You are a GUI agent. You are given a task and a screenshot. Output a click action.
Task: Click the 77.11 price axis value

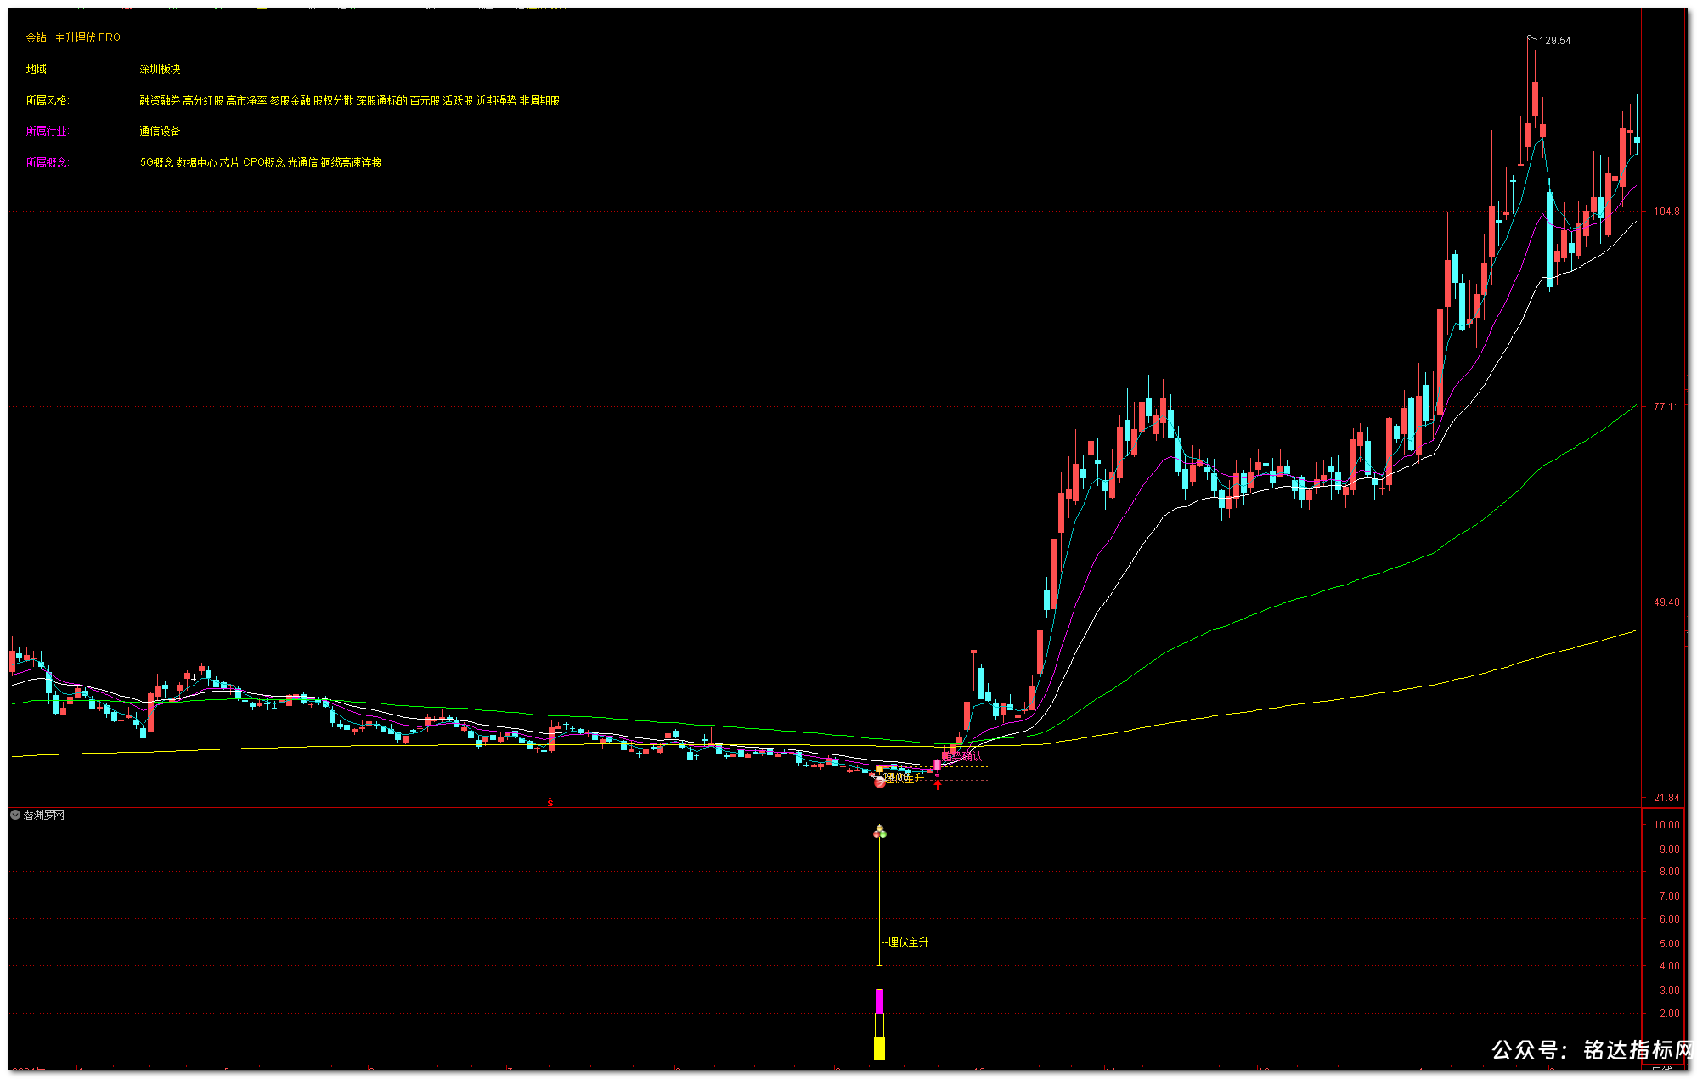[1666, 407]
